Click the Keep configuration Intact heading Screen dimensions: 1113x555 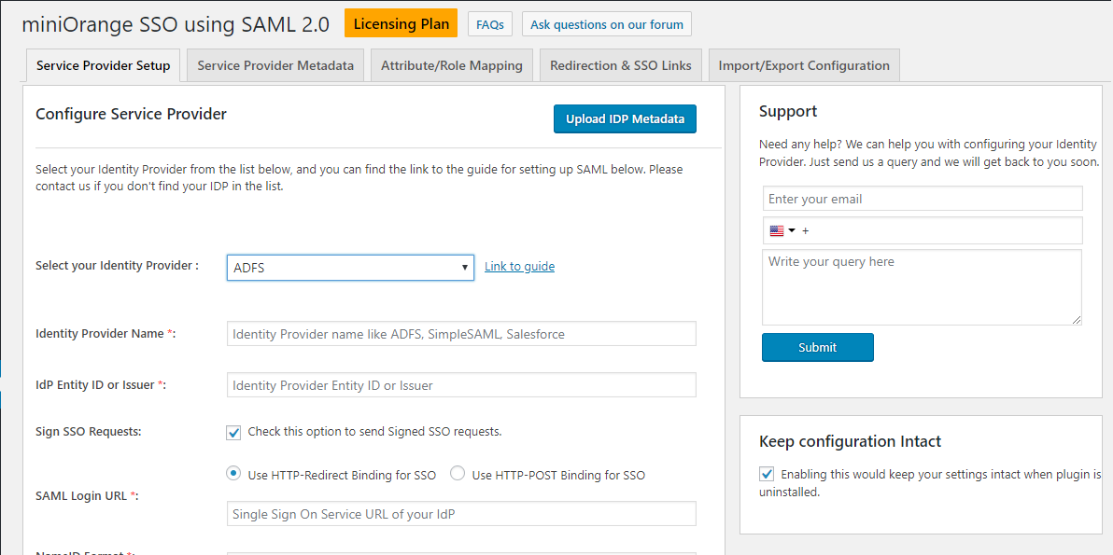[x=851, y=441]
